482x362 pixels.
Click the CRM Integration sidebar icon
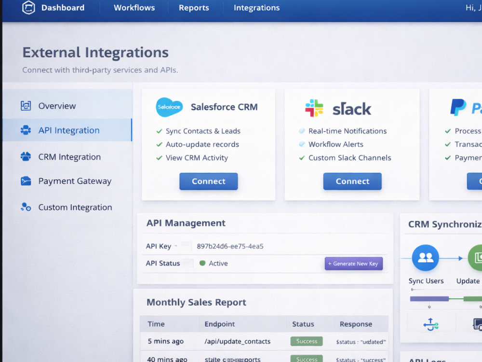[x=26, y=157]
